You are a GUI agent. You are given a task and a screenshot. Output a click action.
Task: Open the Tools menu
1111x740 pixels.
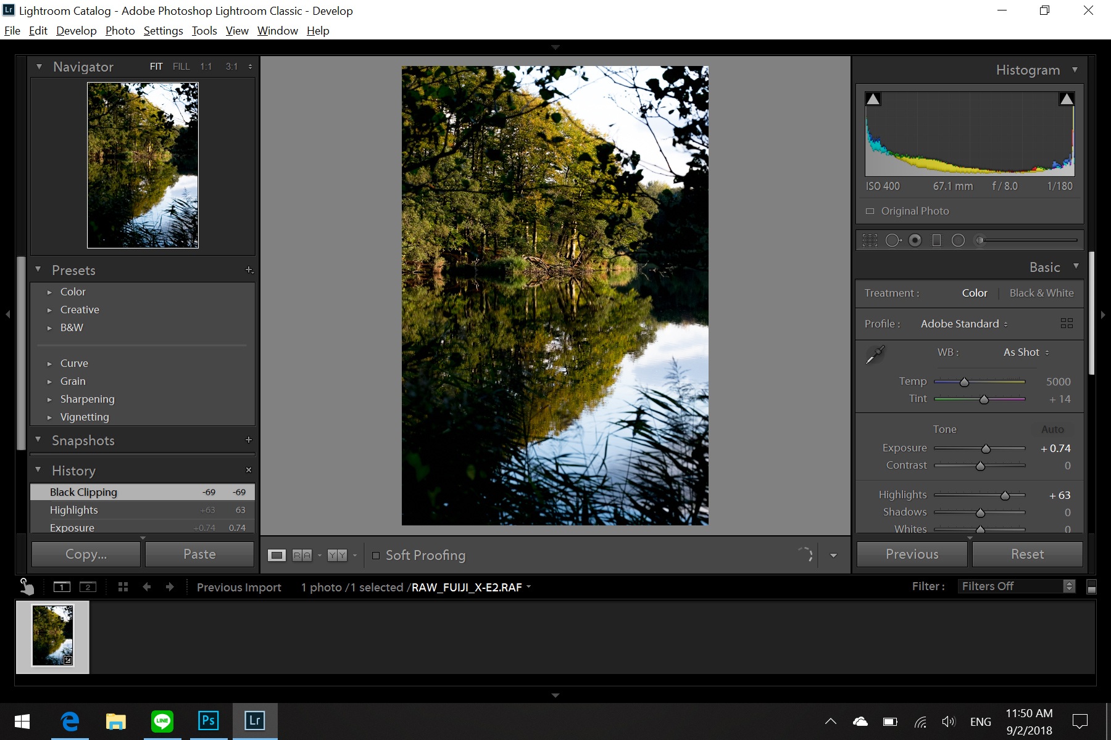point(204,31)
